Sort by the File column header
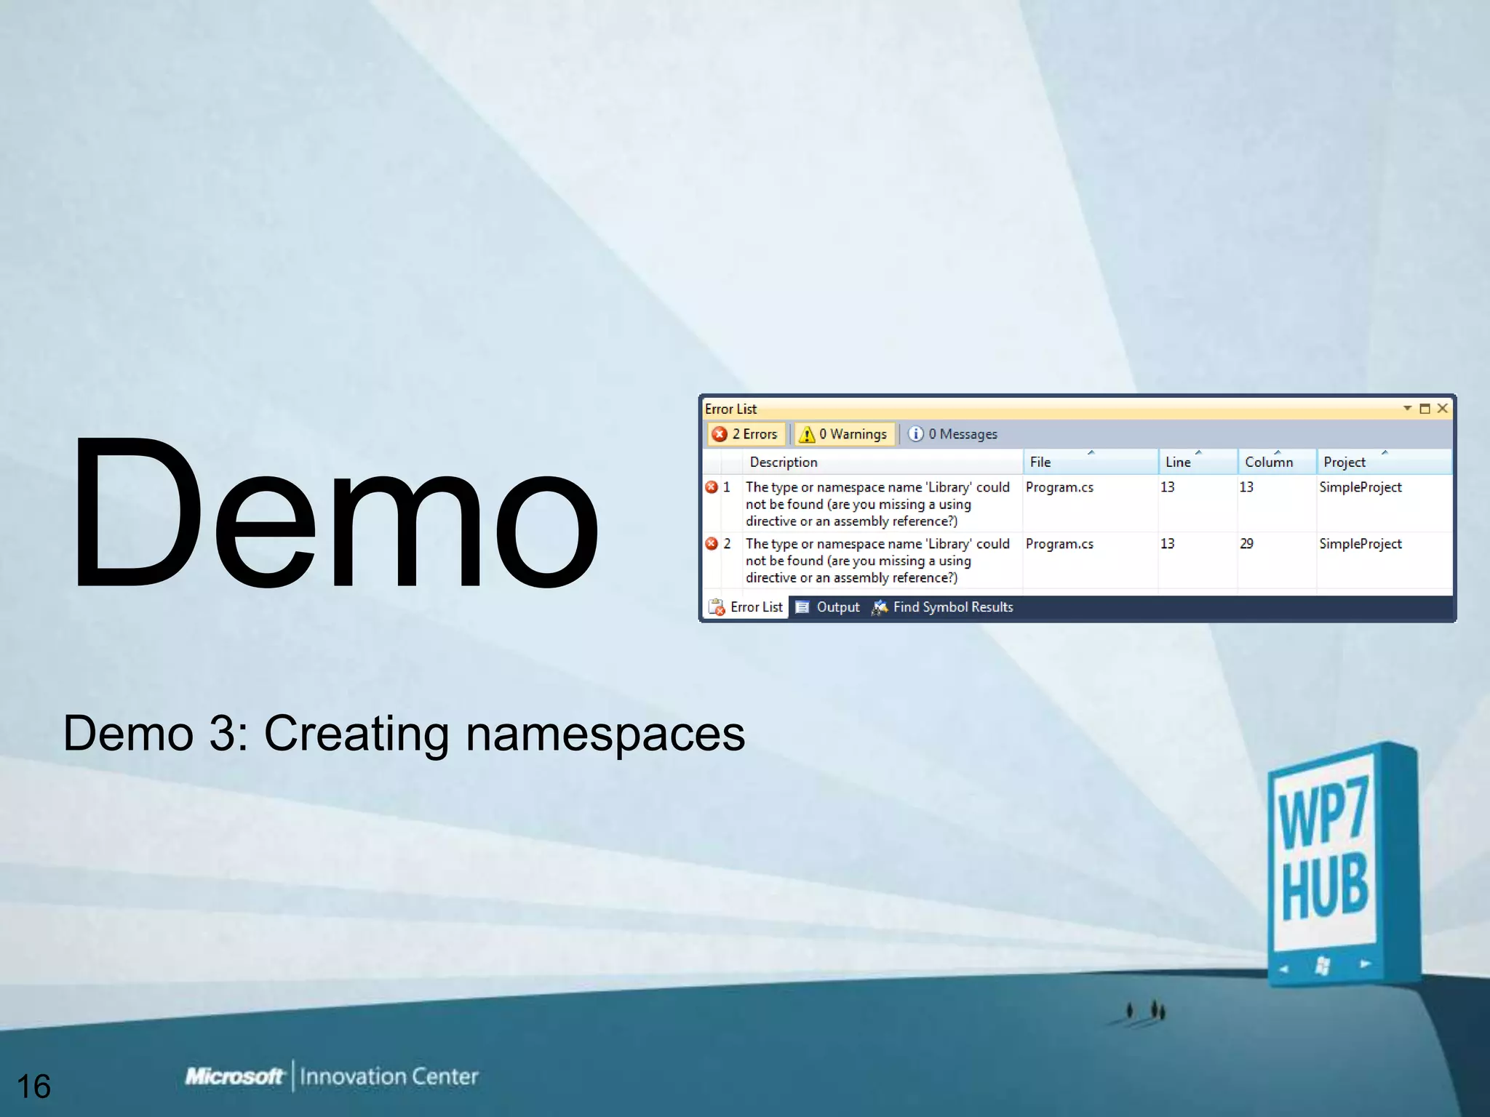Viewport: 1490px width, 1117px height. coord(1091,462)
